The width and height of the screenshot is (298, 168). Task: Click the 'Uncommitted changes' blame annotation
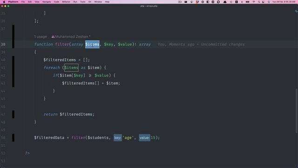[223, 44]
